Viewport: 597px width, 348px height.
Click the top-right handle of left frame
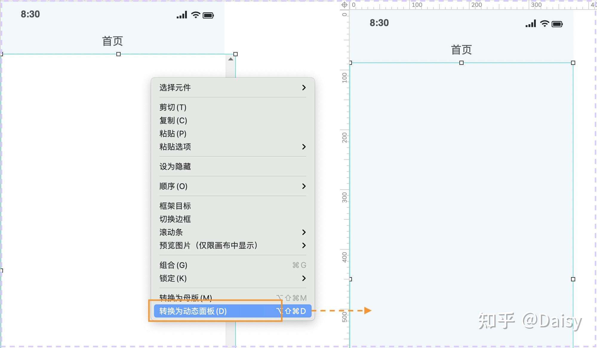236,54
